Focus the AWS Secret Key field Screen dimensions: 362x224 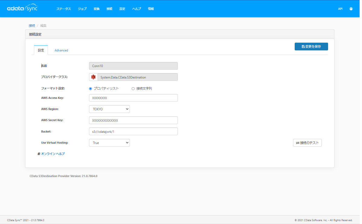click(x=133, y=120)
